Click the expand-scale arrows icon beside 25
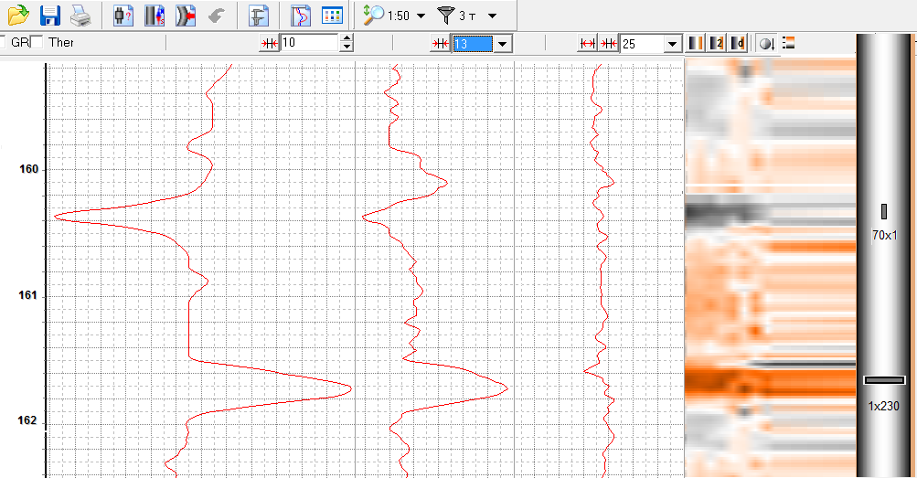 587,43
